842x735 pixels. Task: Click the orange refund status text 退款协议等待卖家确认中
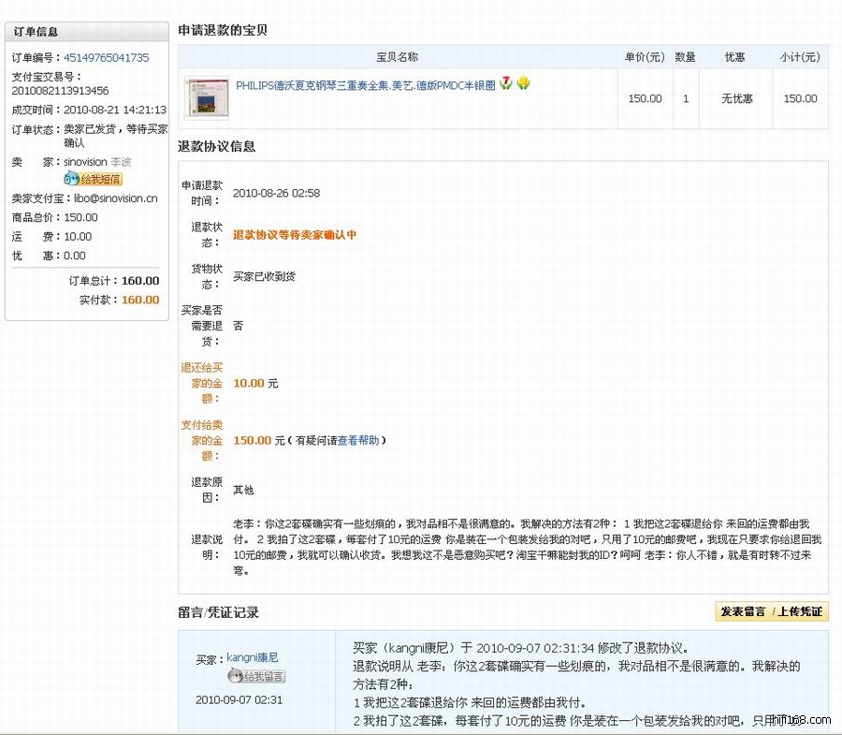click(294, 235)
